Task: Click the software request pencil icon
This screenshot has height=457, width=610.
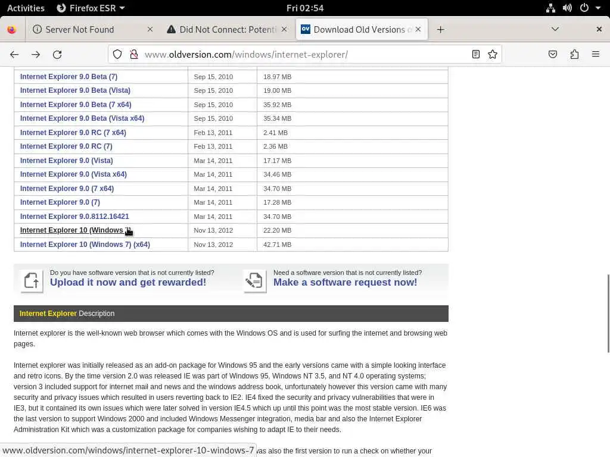Action: [255, 281]
